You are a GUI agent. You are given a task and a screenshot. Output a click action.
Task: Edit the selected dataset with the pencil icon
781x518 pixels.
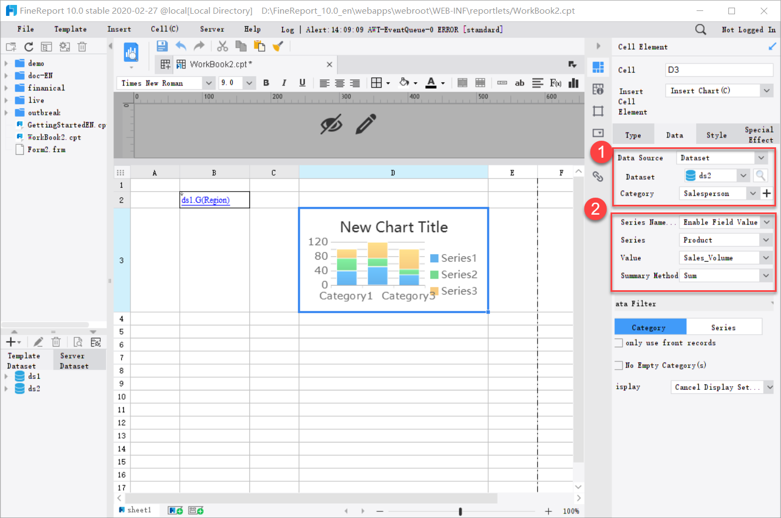click(x=38, y=341)
